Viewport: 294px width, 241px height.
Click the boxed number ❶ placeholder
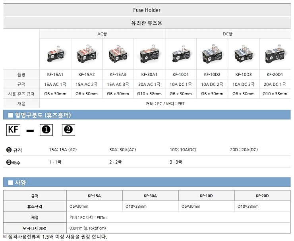point(46,130)
